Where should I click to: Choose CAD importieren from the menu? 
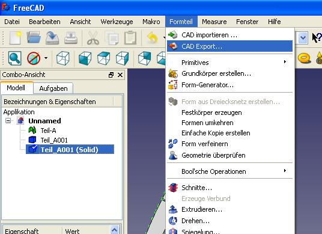(x=230, y=35)
